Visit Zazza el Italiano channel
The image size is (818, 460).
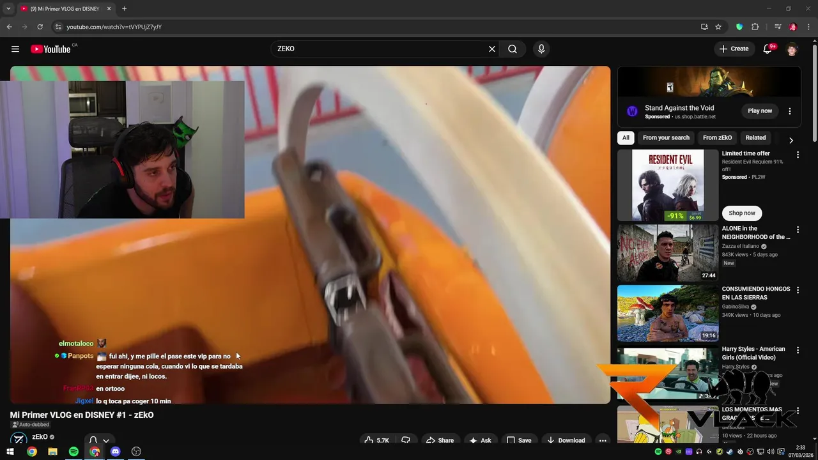[741, 246]
